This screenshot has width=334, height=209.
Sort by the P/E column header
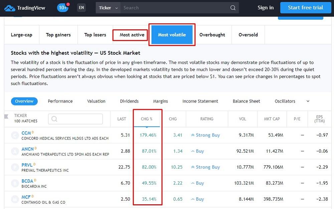click(x=297, y=119)
